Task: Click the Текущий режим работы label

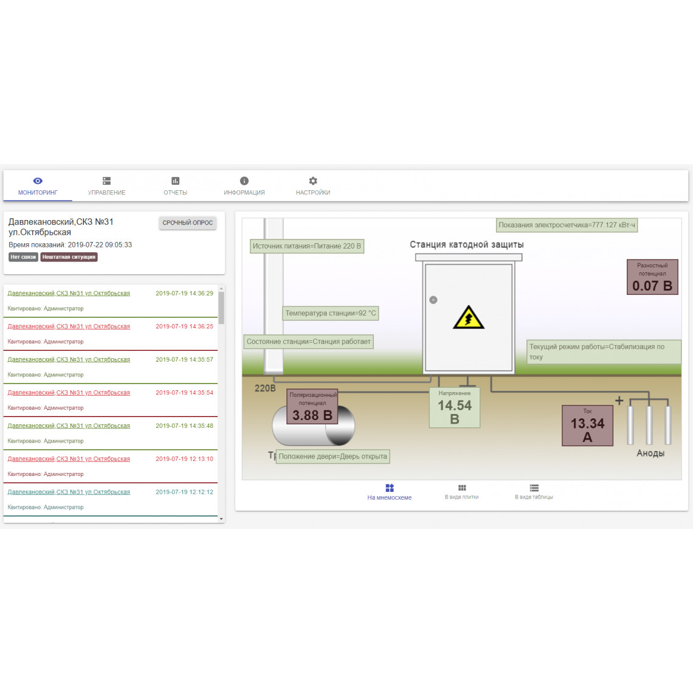Action: 604,352
